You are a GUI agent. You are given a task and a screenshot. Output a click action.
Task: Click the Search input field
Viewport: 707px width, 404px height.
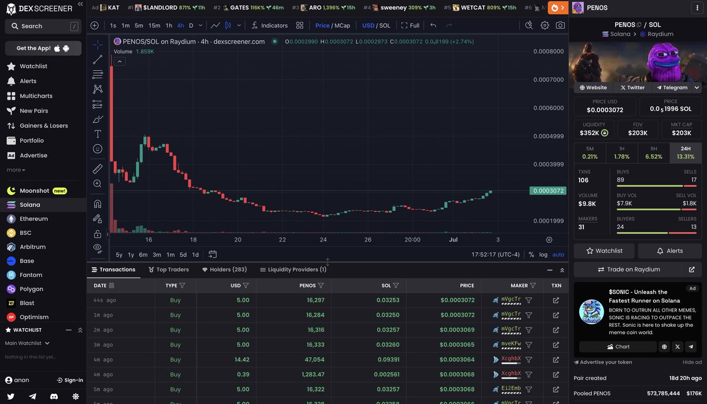[x=43, y=26]
